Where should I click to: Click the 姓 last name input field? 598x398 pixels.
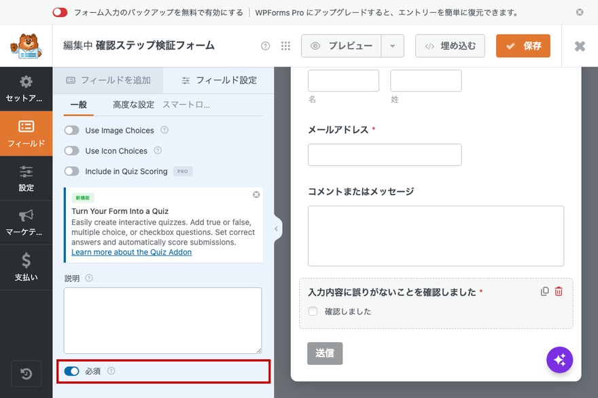425,80
